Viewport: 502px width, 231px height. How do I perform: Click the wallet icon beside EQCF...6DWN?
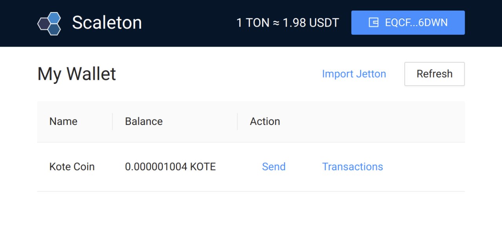coord(374,23)
